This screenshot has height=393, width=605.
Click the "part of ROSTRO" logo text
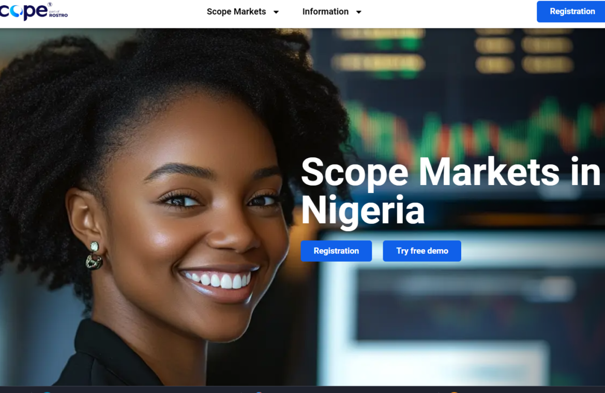tap(58, 14)
